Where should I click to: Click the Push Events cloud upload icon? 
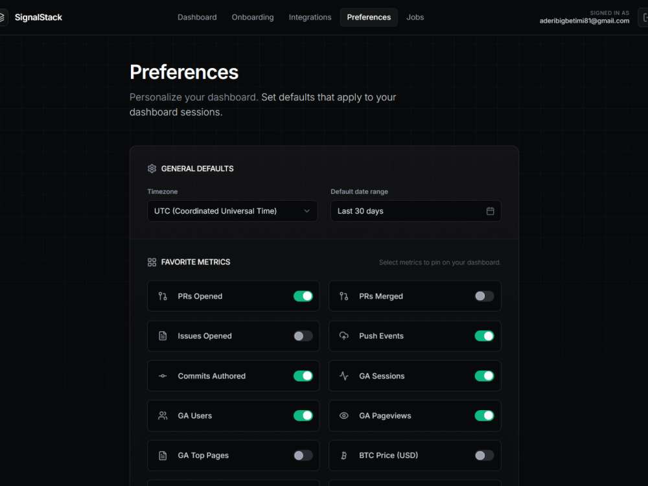pyautogui.click(x=344, y=336)
